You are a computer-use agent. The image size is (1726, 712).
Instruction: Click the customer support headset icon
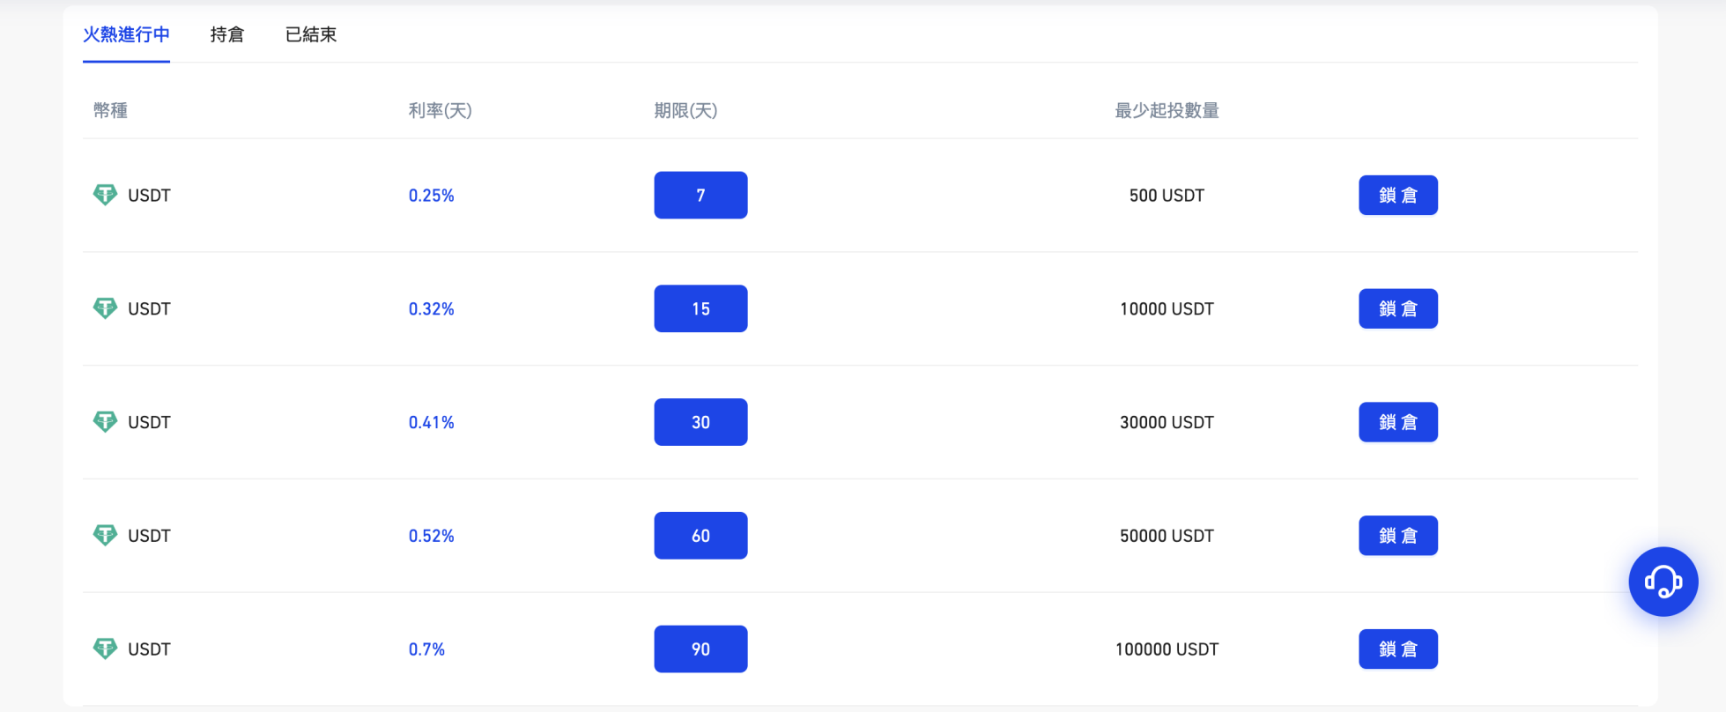(x=1663, y=582)
